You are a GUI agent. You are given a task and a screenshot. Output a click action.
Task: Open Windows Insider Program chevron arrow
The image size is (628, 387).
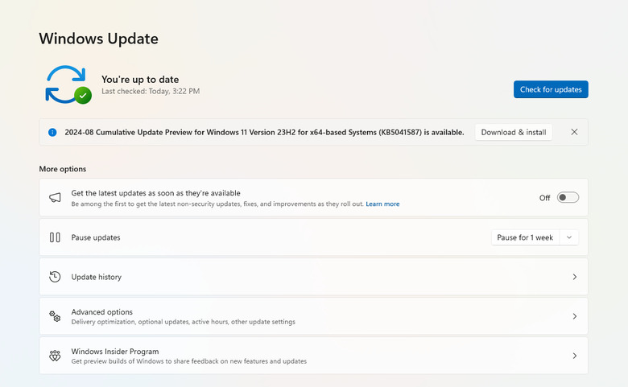pos(574,356)
